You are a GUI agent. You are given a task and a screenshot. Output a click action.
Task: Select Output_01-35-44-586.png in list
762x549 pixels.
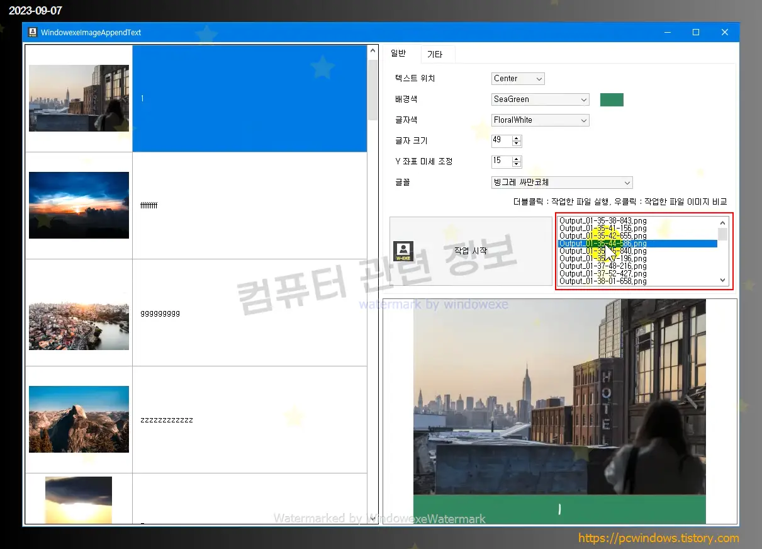637,244
